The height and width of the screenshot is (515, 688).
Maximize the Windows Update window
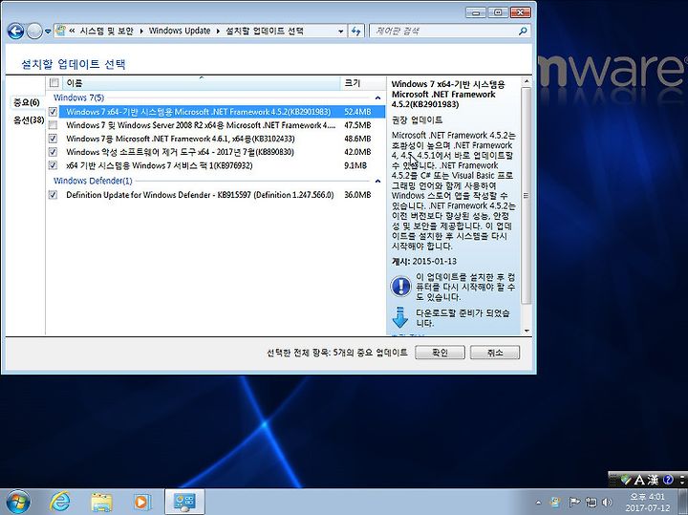coord(498,12)
